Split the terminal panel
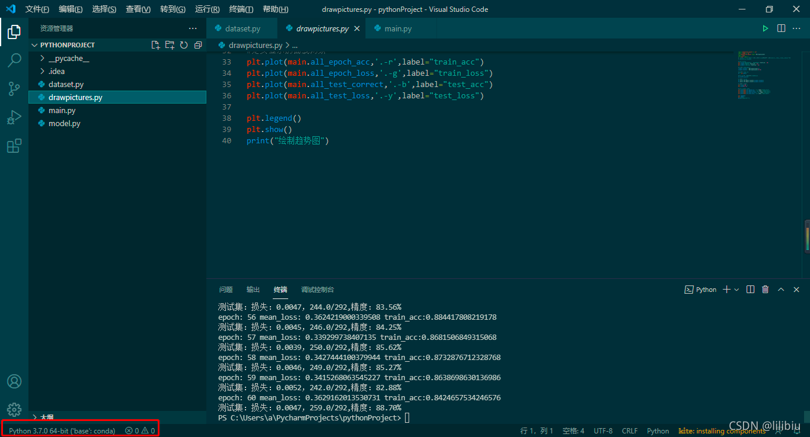810x437 pixels. tap(751, 290)
